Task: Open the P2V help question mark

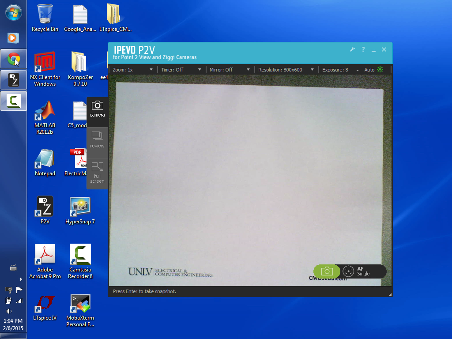Action: coord(363,49)
